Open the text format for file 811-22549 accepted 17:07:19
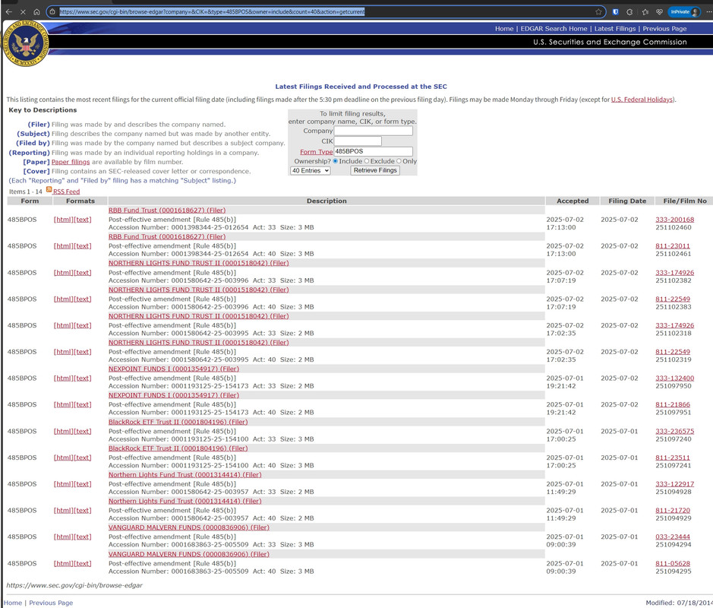The width and height of the screenshot is (713, 608). click(x=82, y=299)
